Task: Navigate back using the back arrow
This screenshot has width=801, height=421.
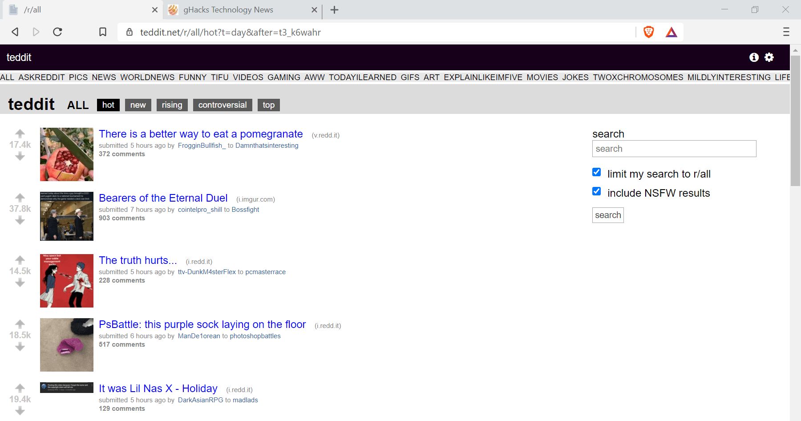Action: [x=15, y=32]
